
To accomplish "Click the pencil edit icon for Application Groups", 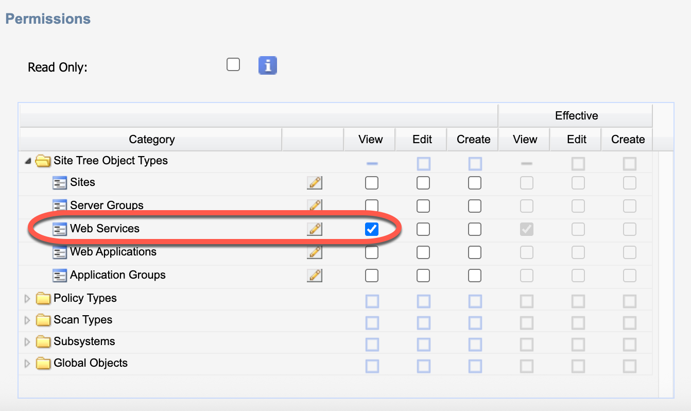I will click(314, 275).
